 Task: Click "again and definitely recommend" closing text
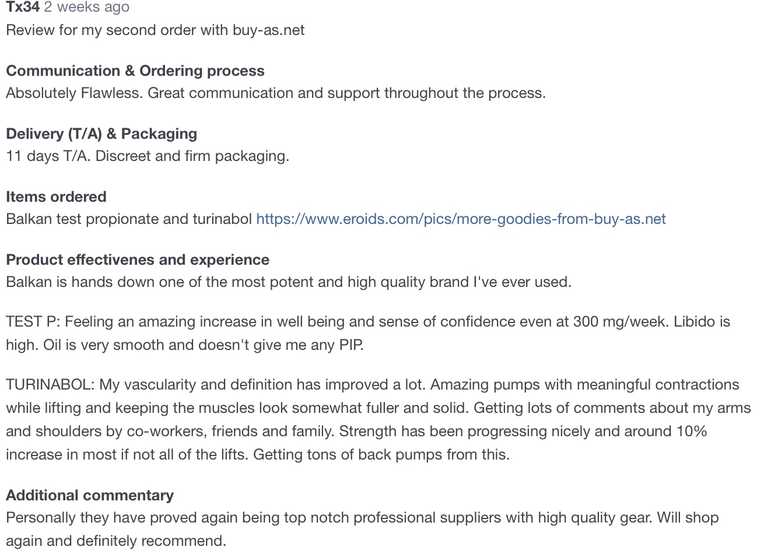point(115,541)
